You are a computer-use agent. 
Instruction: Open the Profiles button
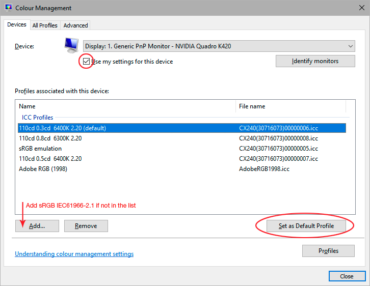(x=328, y=251)
